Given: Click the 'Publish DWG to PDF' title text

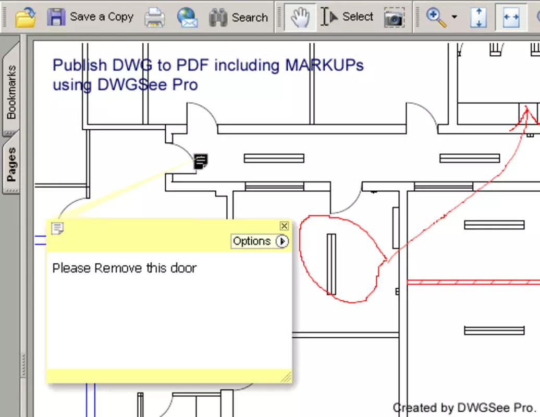Looking at the screenshot, I should click(208, 75).
